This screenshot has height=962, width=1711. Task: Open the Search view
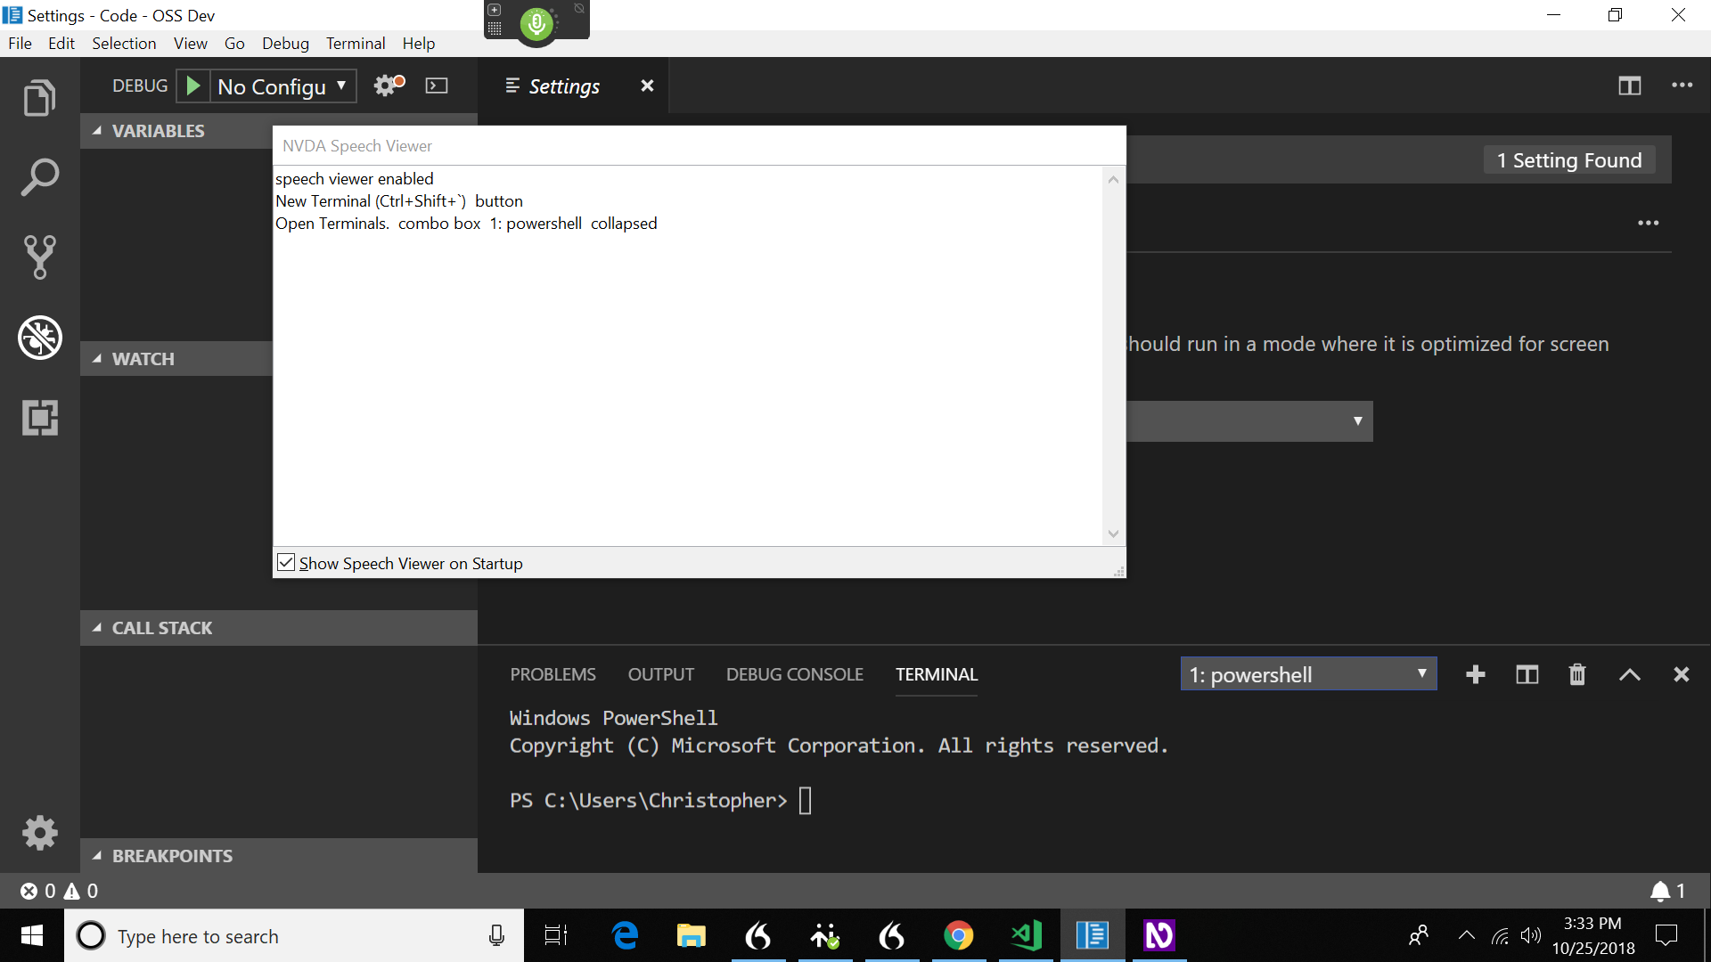click(x=39, y=176)
